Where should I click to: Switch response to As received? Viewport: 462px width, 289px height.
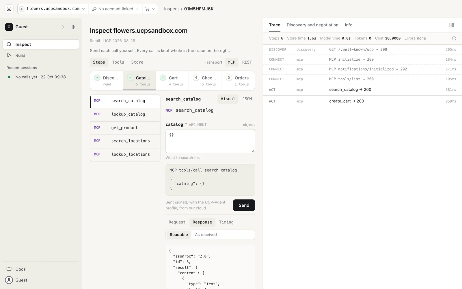(206, 235)
